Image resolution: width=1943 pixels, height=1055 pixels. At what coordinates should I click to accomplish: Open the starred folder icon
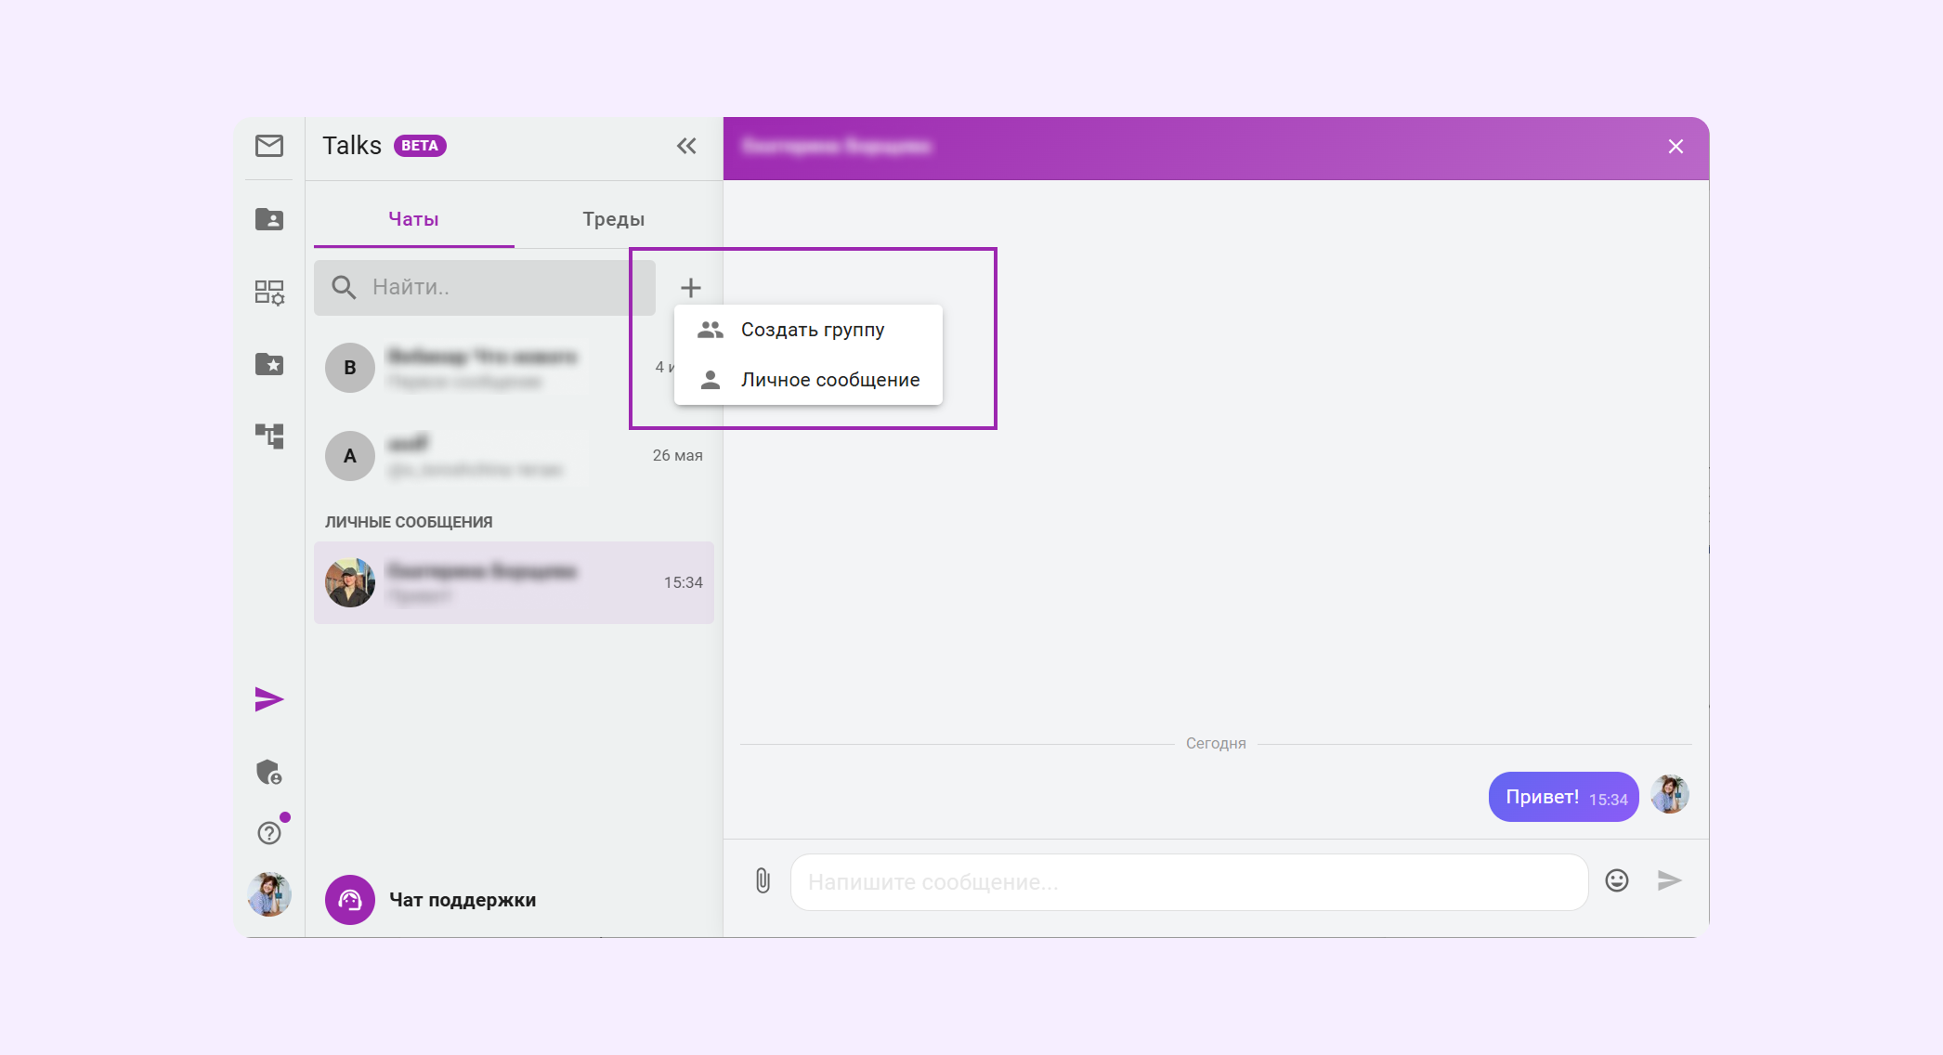coord(269,364)
